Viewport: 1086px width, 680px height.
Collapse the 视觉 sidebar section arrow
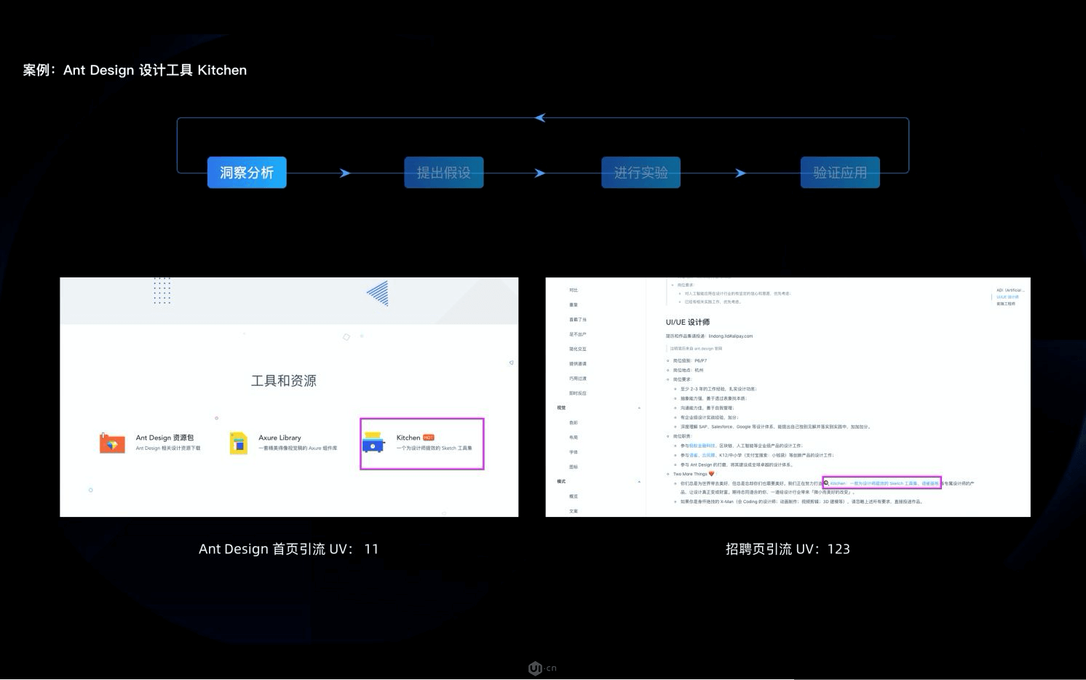tap(639, 408)
